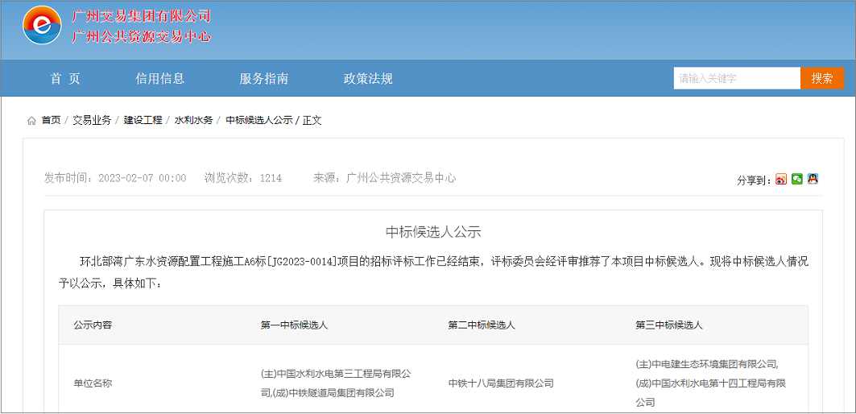Go to 服务指南 in the navigation bar

263,78
